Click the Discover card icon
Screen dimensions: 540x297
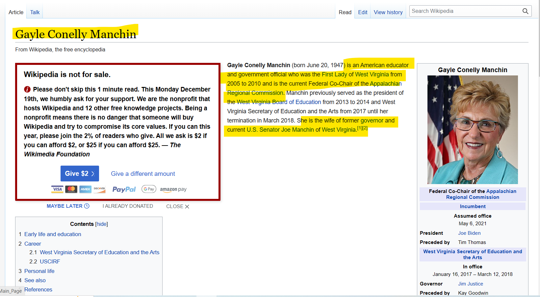point(99,189)
